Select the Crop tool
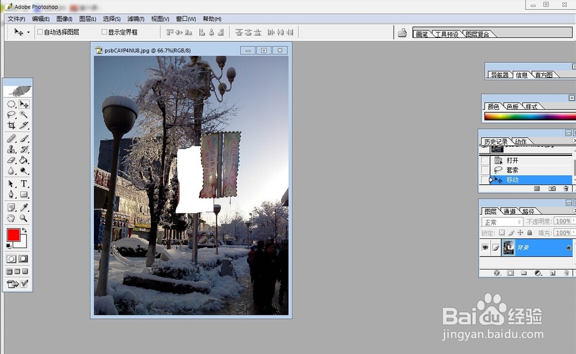576x354 pixels. click(12, 125)
